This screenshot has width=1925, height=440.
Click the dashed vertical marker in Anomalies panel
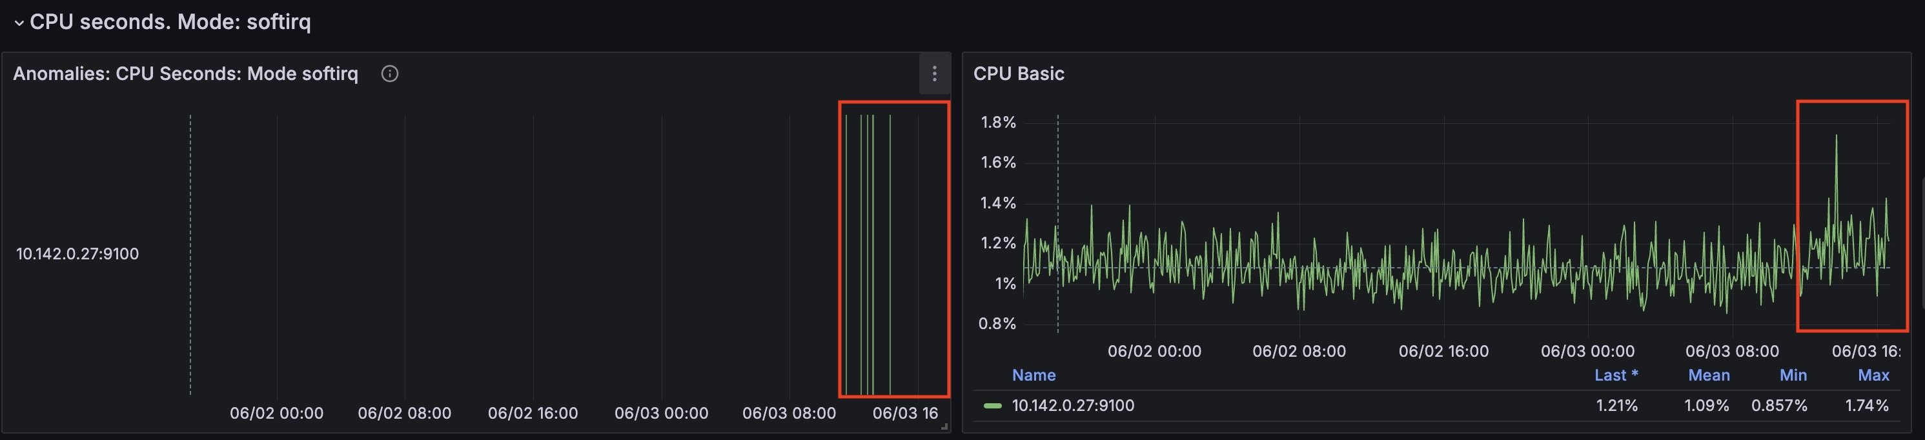(190, 254)
